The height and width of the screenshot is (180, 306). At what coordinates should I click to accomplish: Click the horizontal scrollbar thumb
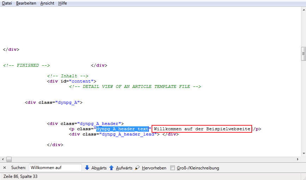(x=9, y=159)
